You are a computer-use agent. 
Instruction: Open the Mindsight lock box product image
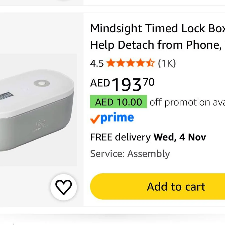[38, 110]
